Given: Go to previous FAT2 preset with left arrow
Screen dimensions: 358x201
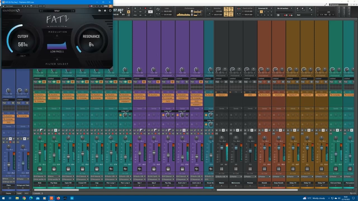Looking at the screenshot, I should [41, 11].
